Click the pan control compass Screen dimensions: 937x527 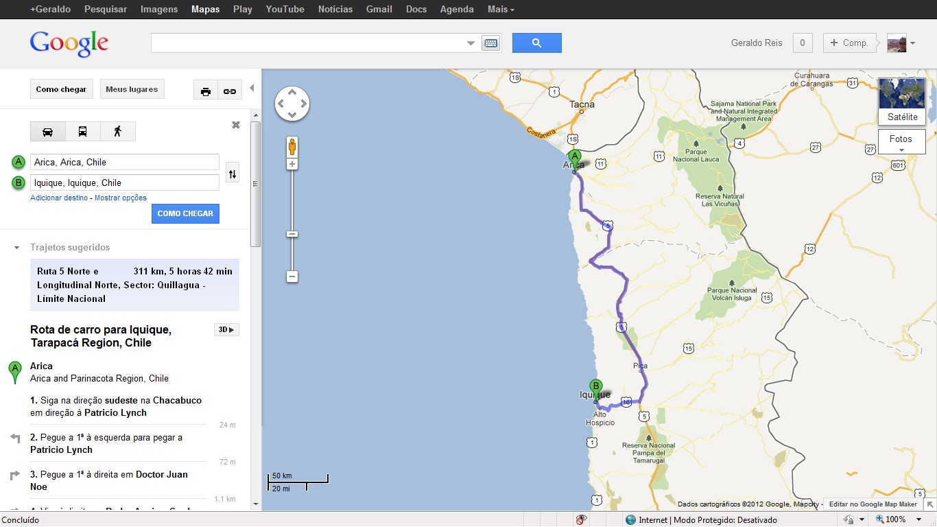coord(292,104)
